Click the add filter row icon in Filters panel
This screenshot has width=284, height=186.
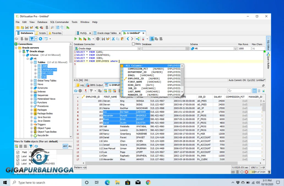(x=16, y=146)
